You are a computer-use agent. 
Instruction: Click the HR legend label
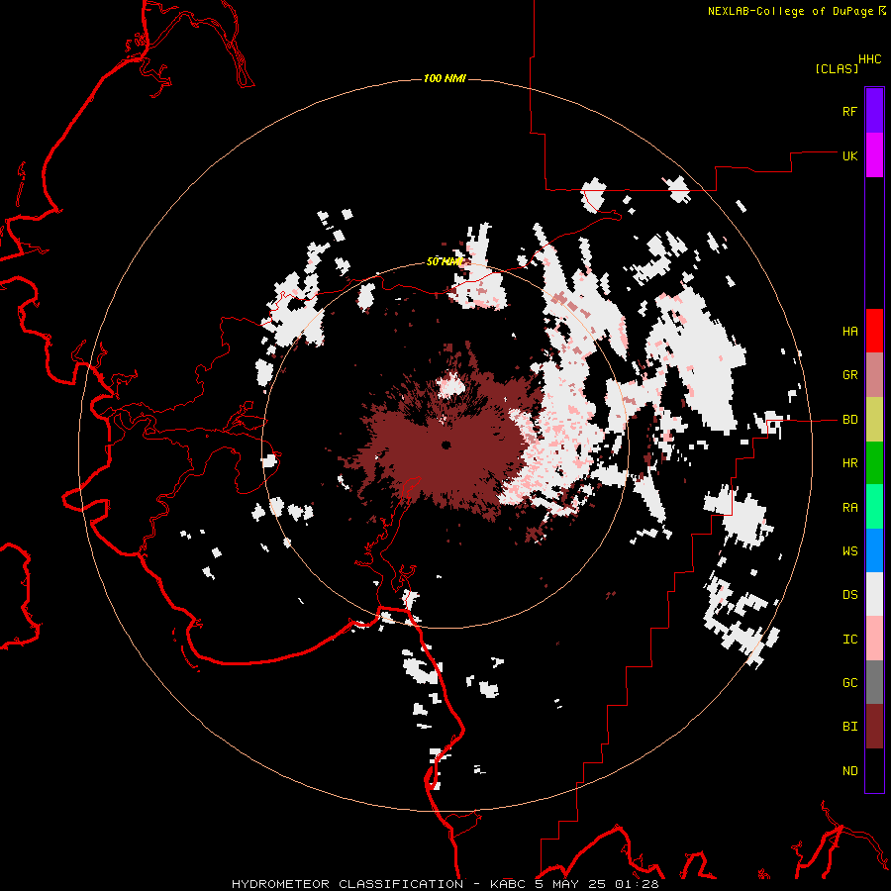point(849,463)
